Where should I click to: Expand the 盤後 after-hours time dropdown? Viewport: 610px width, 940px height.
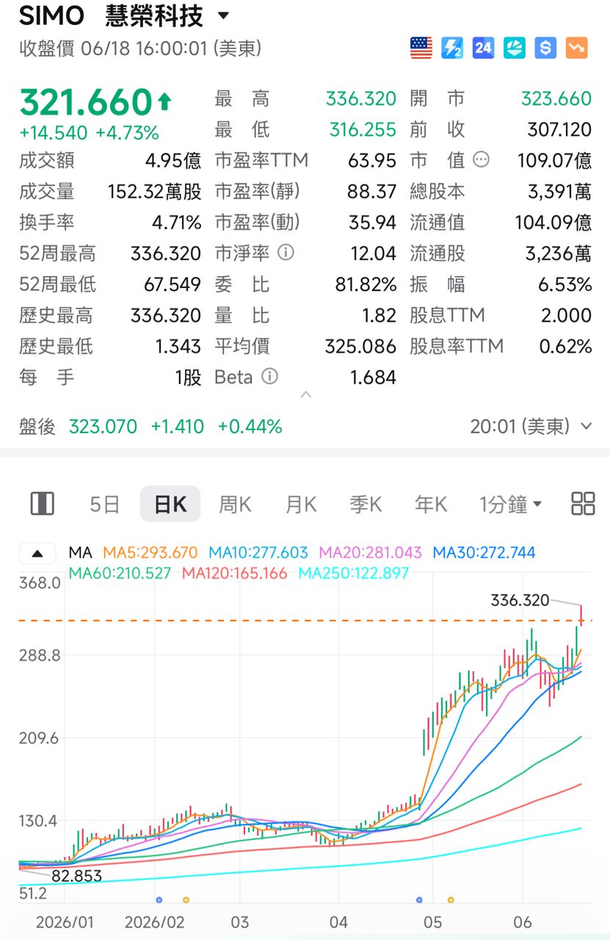[x=586, y=426]
